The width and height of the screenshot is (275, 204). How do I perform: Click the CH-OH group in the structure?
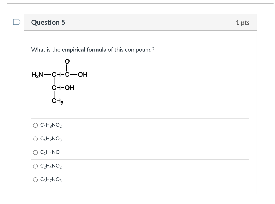point(62,88)
